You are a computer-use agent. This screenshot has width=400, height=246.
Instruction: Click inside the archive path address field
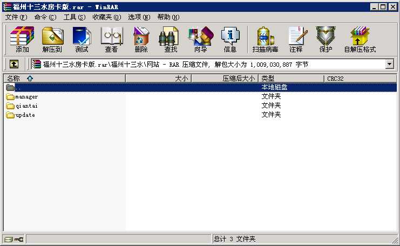(213, 64)
